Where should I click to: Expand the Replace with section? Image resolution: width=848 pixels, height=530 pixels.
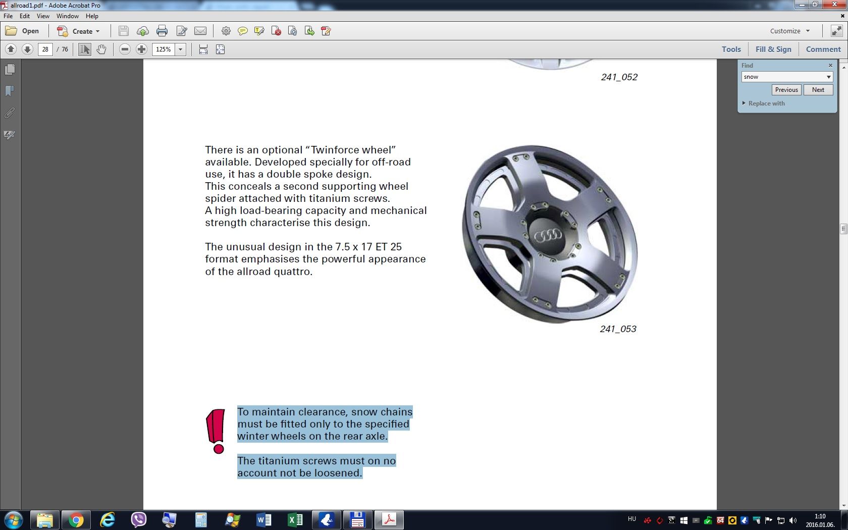point(764,103)
